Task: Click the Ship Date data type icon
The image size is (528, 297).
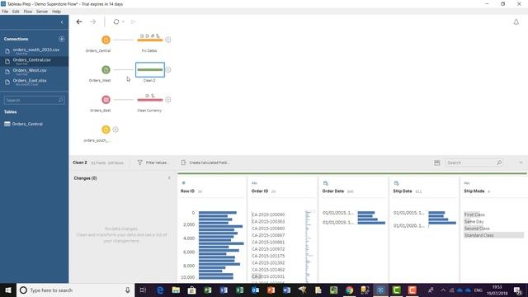Action: coord(396,183)
